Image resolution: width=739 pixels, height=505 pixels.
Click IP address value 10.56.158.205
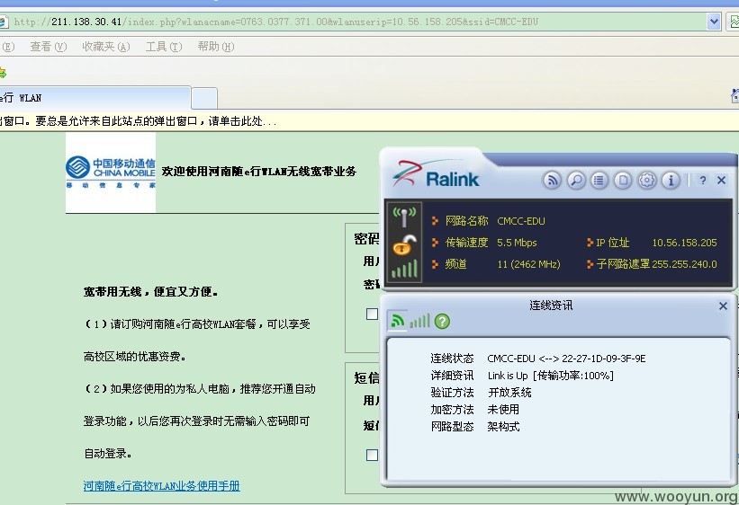coord(684,243)
